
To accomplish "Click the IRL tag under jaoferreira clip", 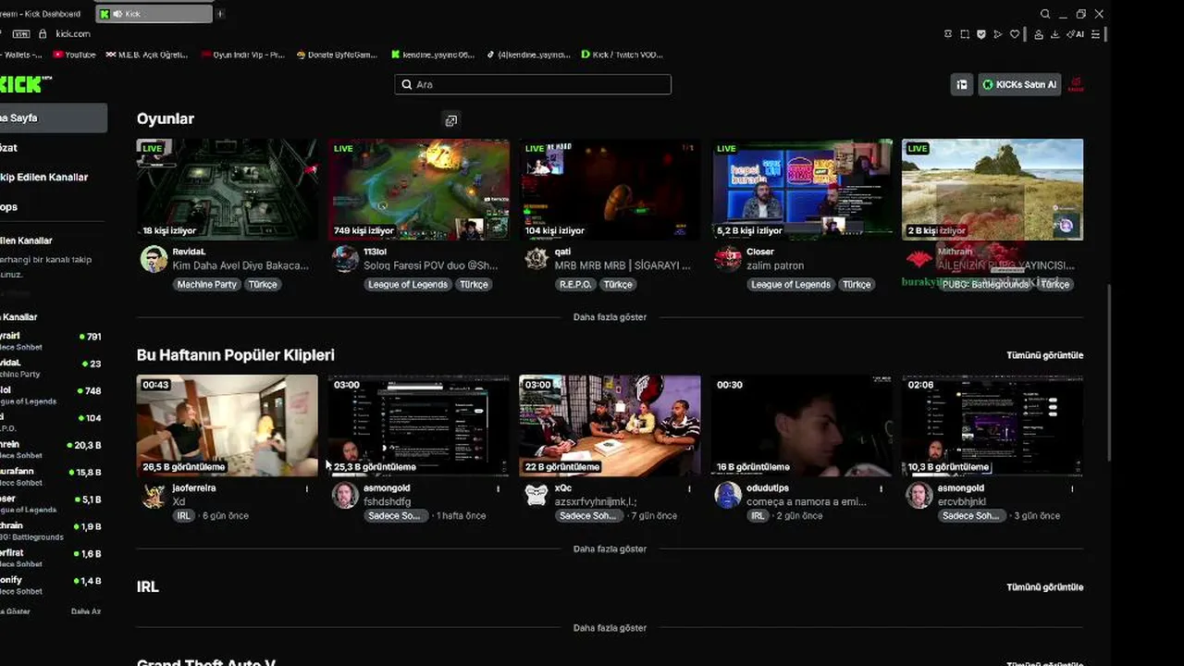I will (x=184, y=516).
